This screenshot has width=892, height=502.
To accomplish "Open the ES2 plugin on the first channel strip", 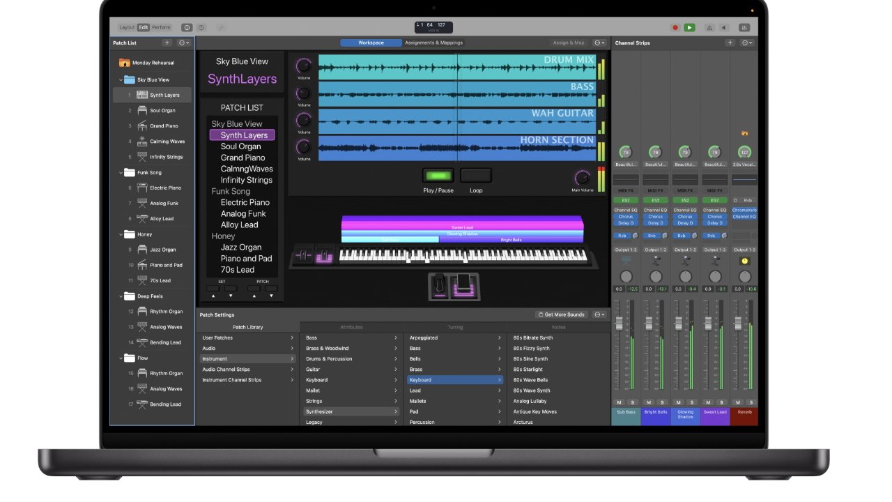I will 626,200.
